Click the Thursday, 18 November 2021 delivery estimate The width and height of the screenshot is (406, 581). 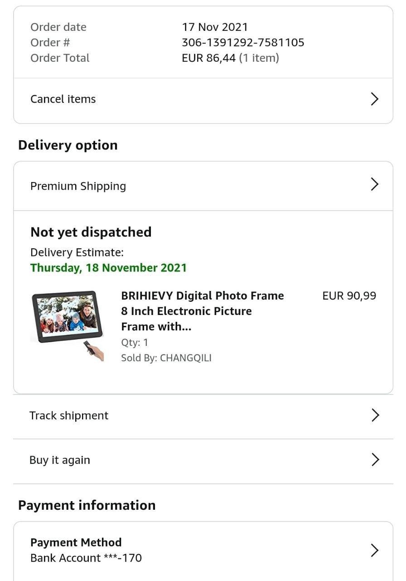pos(108,267)
